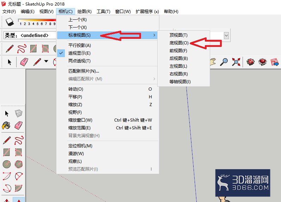Screen dimensions: 281x202
Task: Select Freehand tool in the horizontal drawing toolbar
Action: (22, 48)
